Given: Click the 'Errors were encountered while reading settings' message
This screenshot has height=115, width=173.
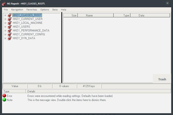Looking at the screenshot, I should click(70, 96).
